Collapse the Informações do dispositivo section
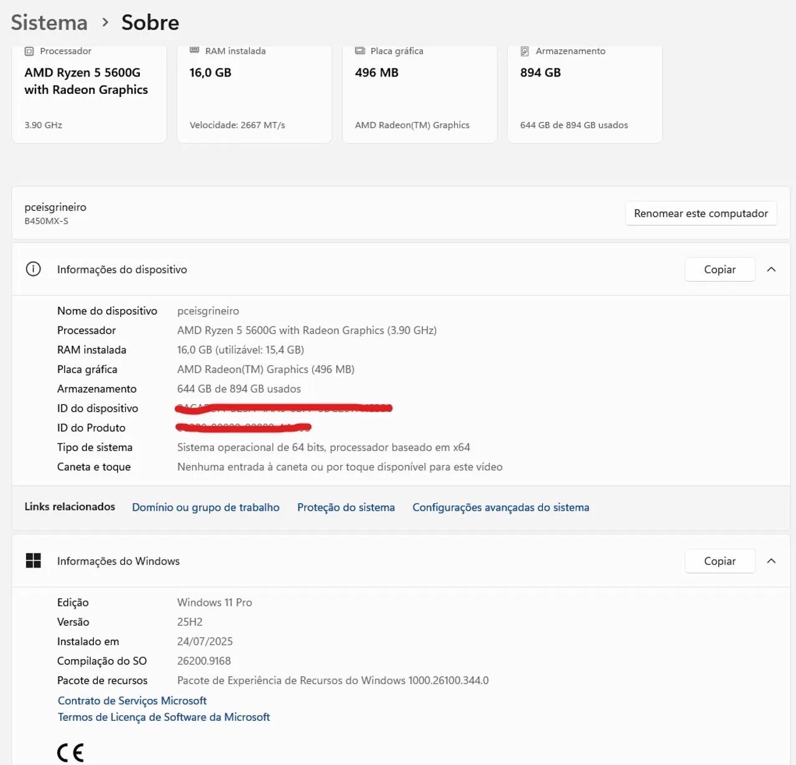 coord(771,269)
